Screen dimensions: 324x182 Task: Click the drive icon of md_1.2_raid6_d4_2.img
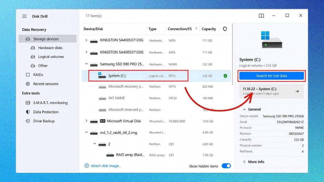point(94,133)
